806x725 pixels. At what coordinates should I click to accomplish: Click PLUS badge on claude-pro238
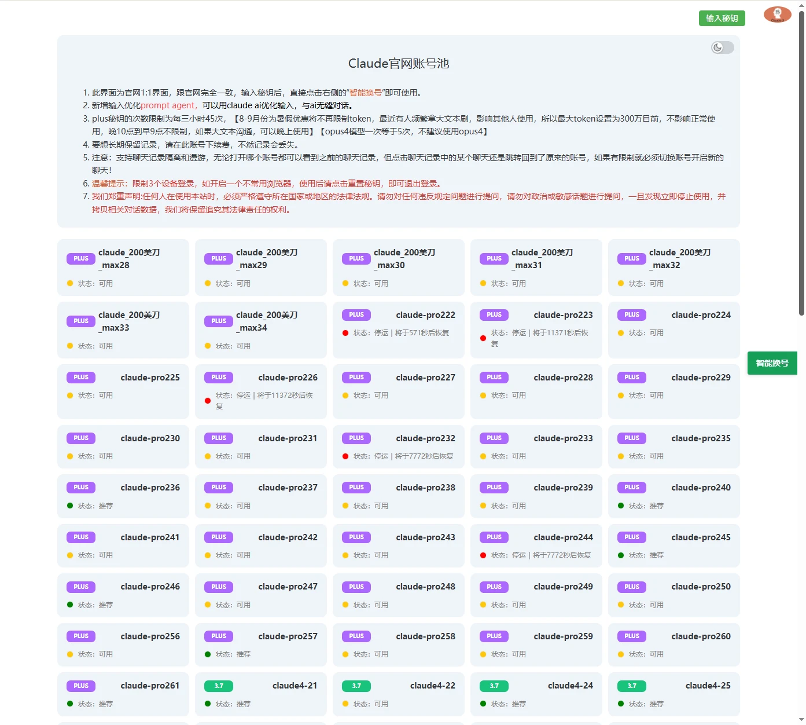point(356,488)
